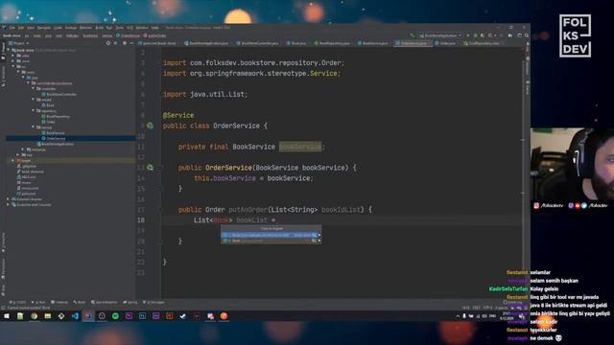Switch to BookRepository.java tab
The image size is (614, 345).
point(332,43)
